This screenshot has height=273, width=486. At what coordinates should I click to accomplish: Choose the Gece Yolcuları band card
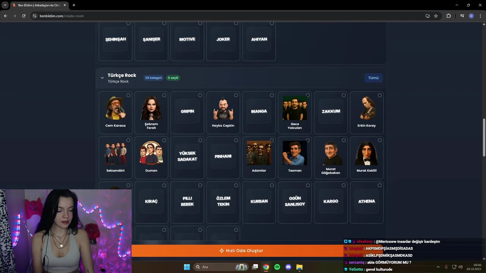pos(295,113)
